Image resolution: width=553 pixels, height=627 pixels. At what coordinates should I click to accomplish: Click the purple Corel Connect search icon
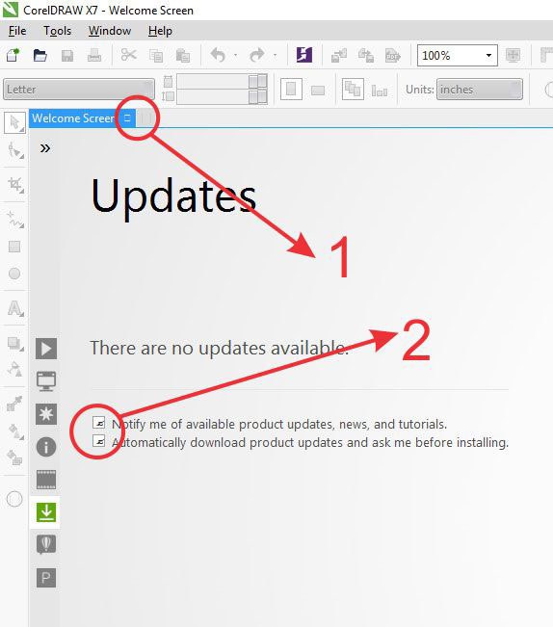coord(304,54)
